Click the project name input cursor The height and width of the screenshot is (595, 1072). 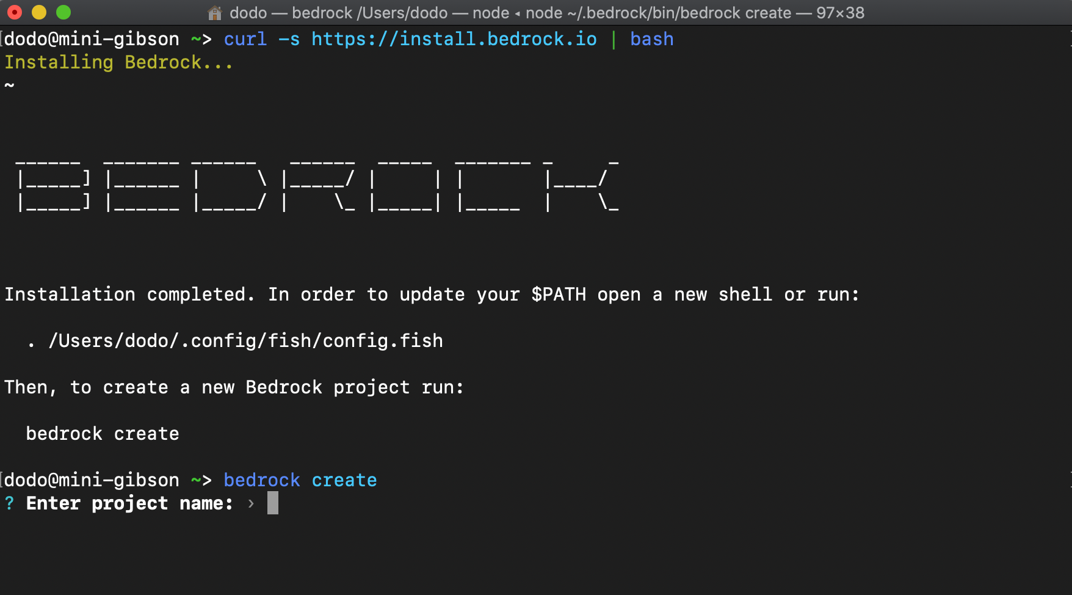(x=273, y=503)
